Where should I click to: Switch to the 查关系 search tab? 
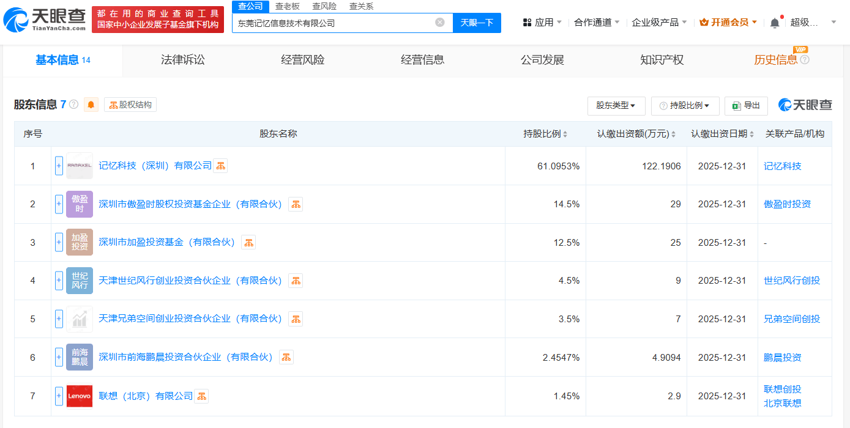pos(361,6)
